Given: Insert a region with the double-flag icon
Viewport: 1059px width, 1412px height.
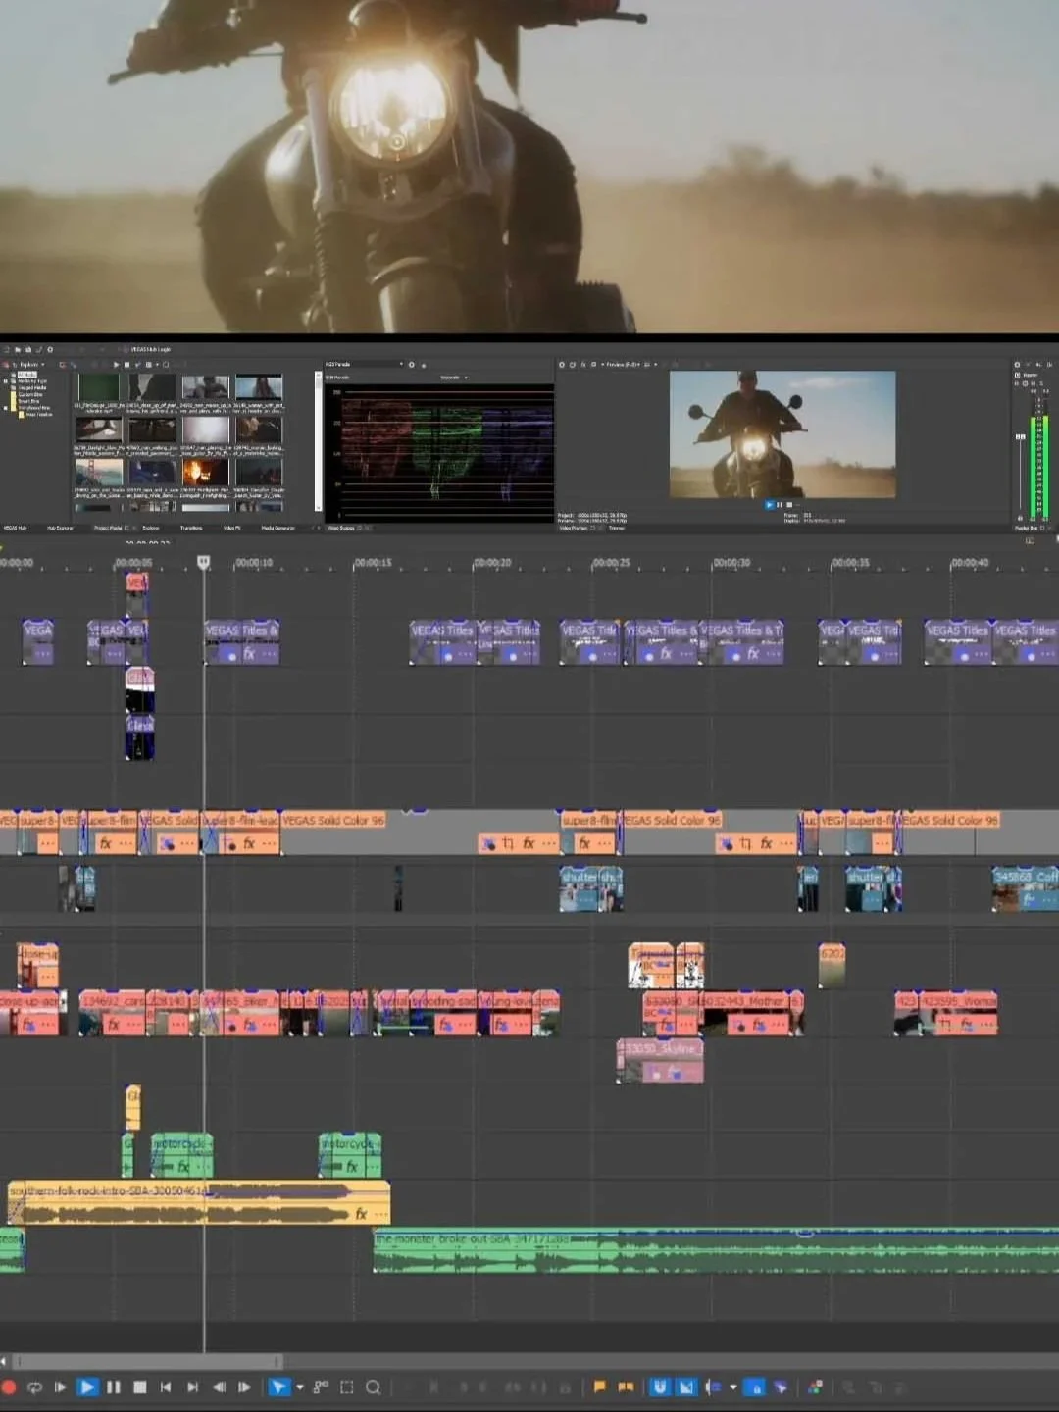Looking at the screenshot, I should click(x=626, y=1387).
